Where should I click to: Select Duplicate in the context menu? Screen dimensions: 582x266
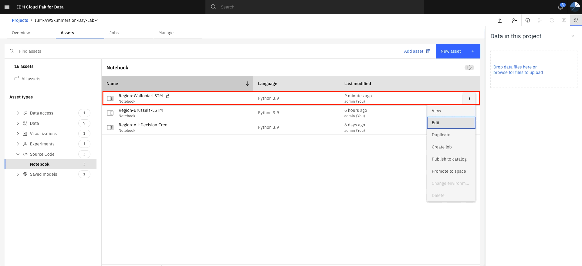(x=451, y=135)
